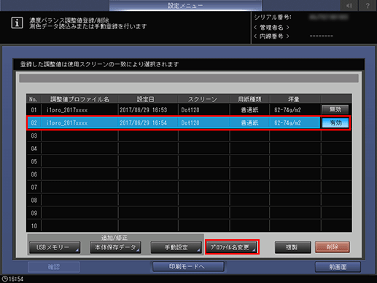
Task: Click 普通紙 paper type in row 01
Action: 249,110
